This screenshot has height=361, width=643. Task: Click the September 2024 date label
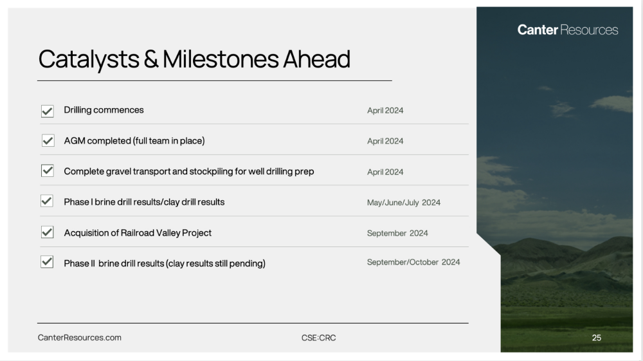397,233
